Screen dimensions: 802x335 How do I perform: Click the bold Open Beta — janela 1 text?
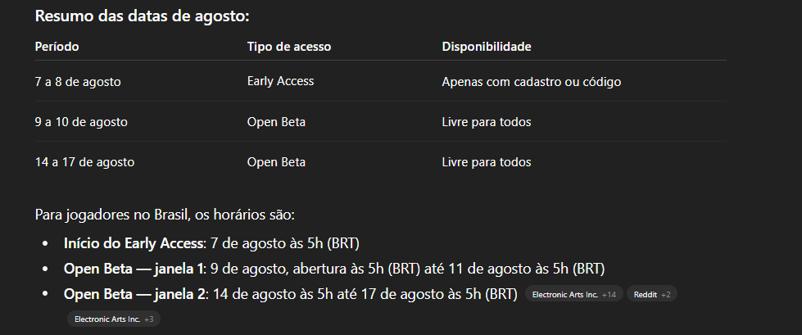click(135, 269)
